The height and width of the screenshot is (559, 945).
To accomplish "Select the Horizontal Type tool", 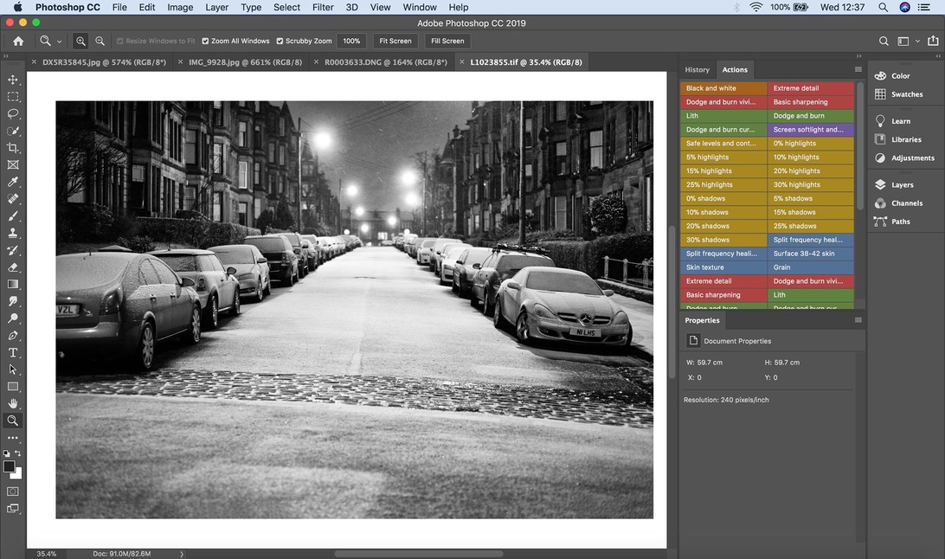I will pos(13,352).
